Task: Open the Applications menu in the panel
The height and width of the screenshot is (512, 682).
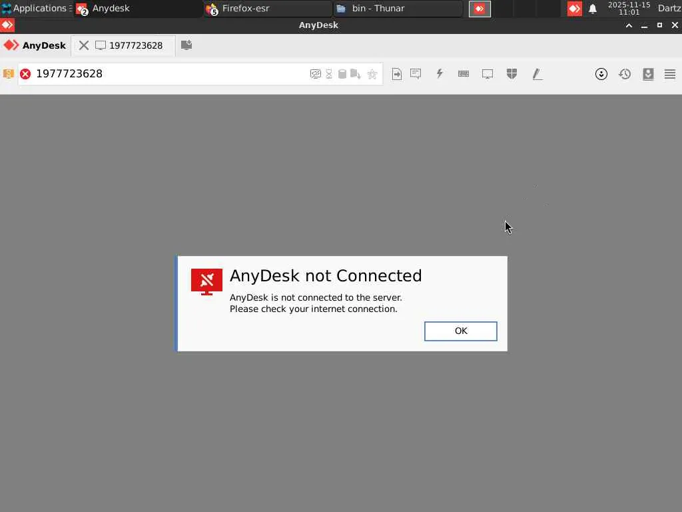Action: 37,8
